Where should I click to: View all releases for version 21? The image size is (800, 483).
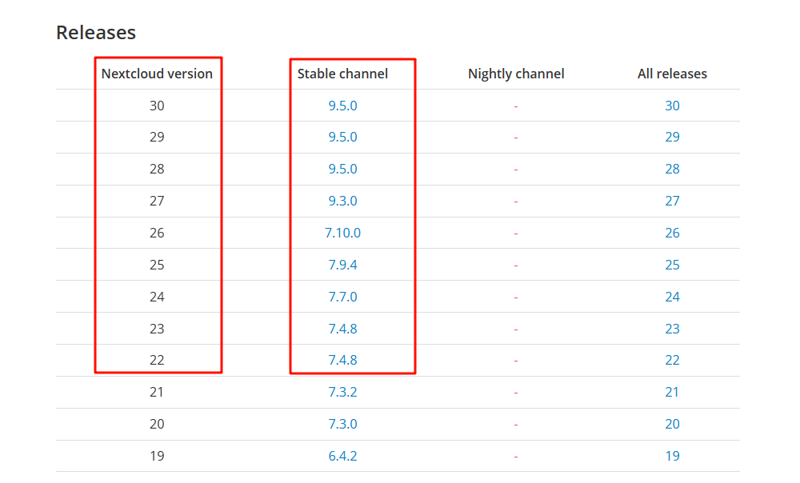pos(672,392)
